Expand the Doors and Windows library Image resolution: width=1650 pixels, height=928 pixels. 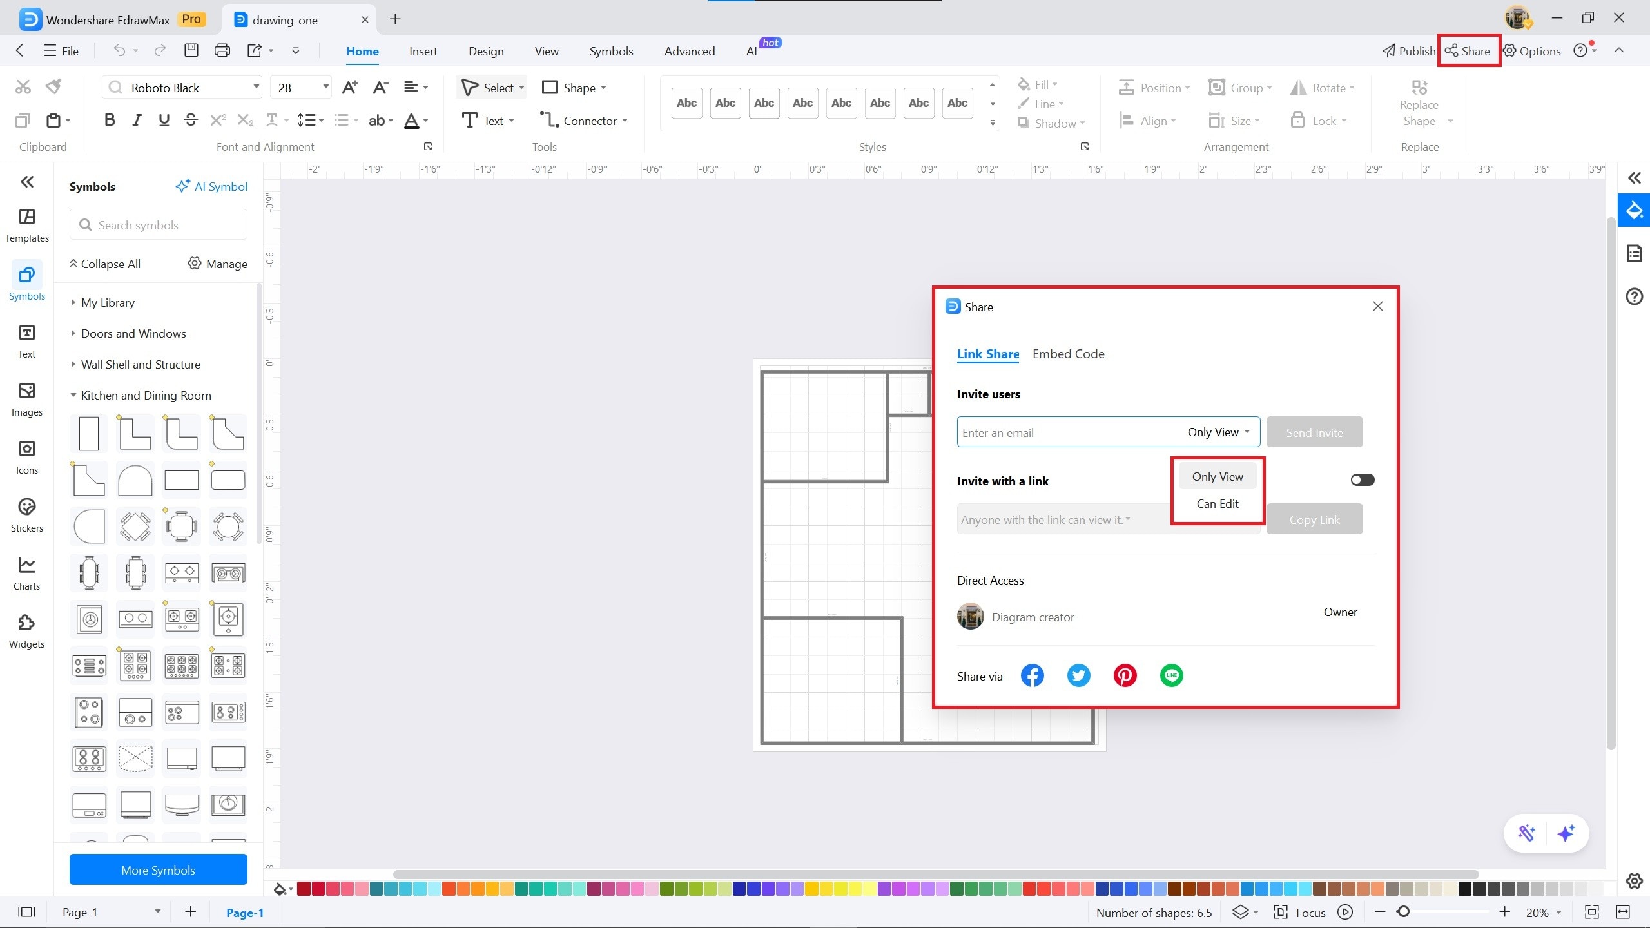(133, 333)
